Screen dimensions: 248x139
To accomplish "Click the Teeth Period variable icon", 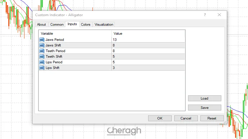I will [x=42, y=51].
